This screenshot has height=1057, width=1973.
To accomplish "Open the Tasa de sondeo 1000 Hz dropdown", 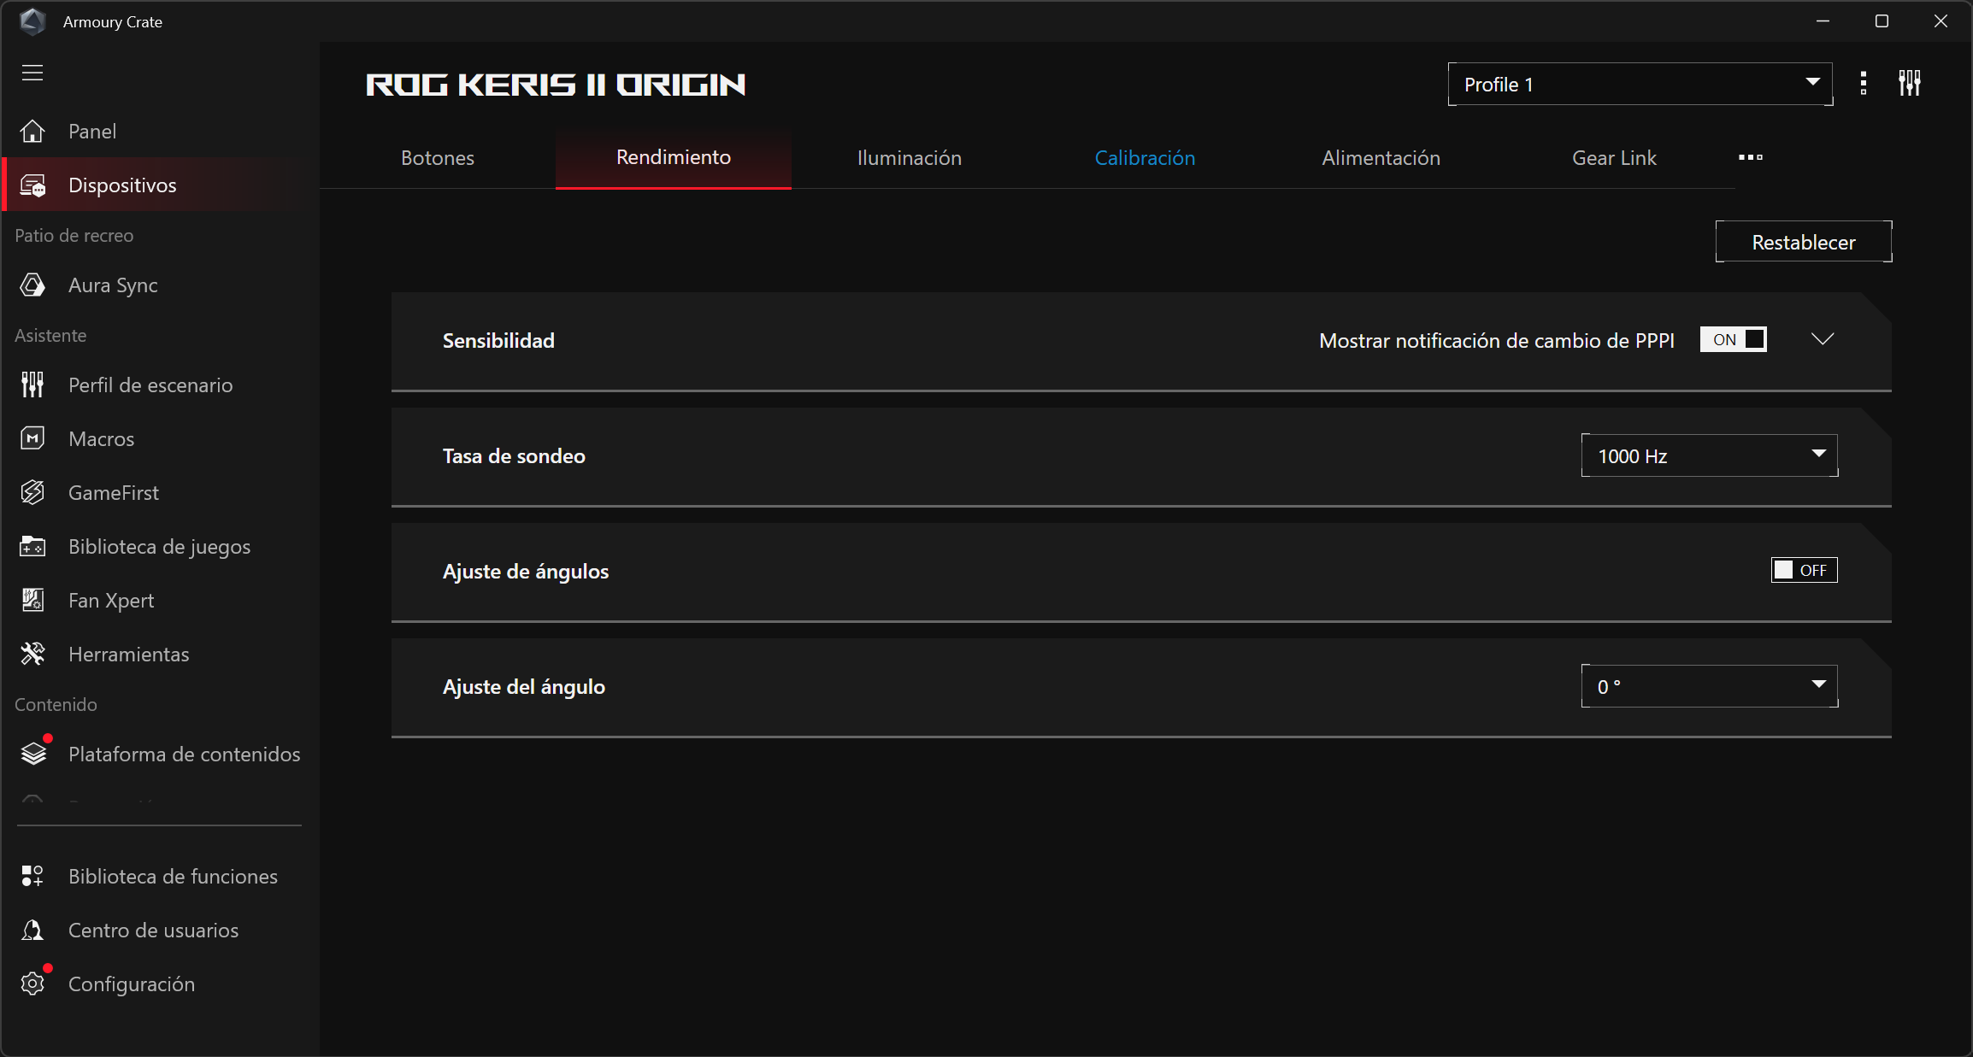I will coord(1710,455).
